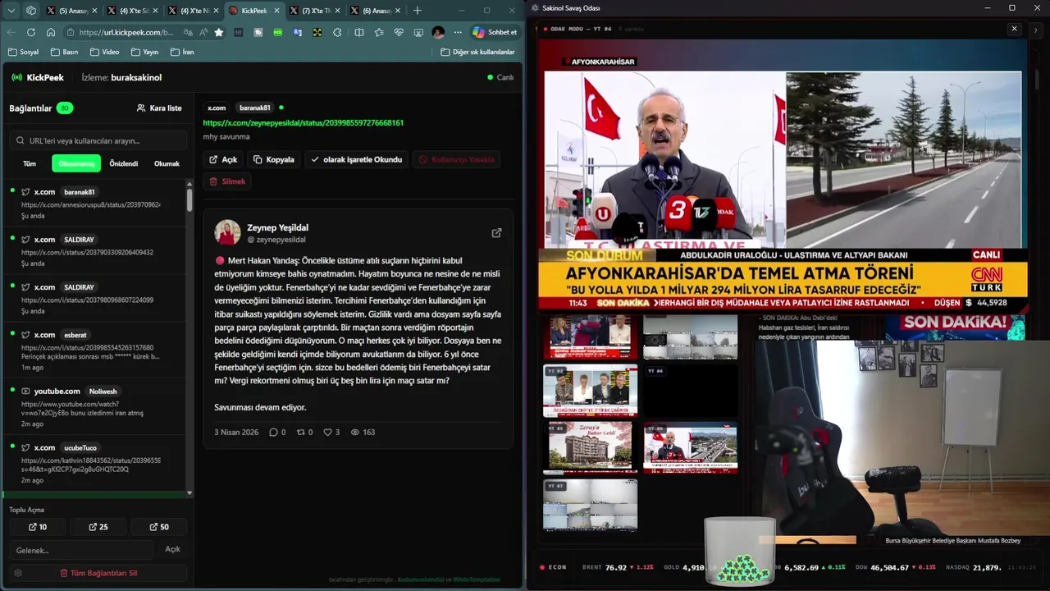Click the Bağlantılar count badge 80

[65, 108]
